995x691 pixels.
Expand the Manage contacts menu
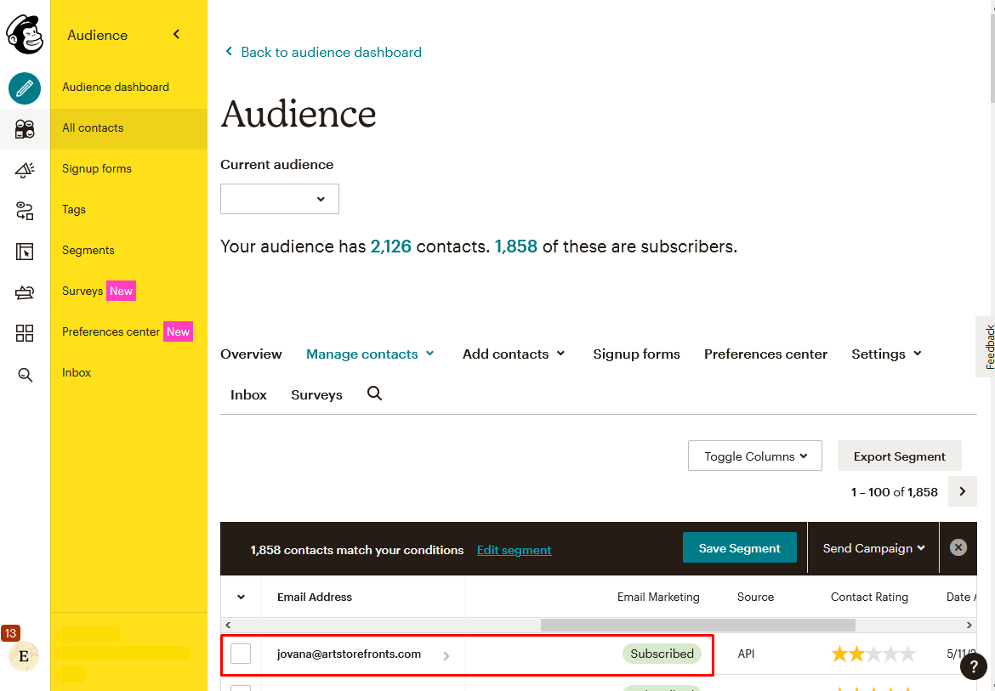click(370, 354)
